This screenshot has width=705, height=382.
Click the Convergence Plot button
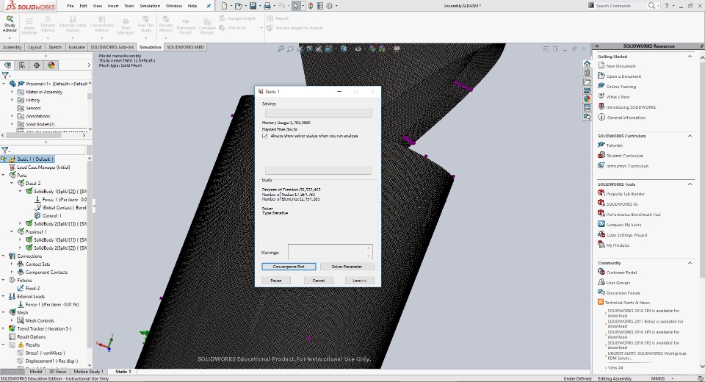tap(289, 267)
